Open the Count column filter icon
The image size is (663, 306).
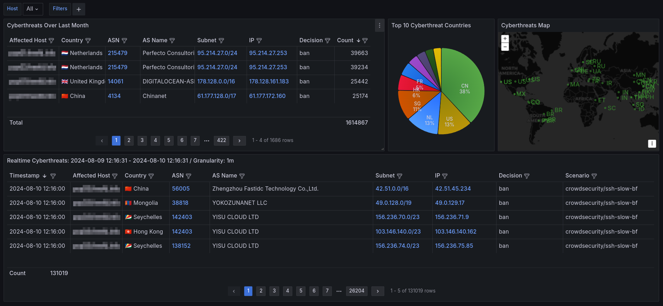[365, 40]
